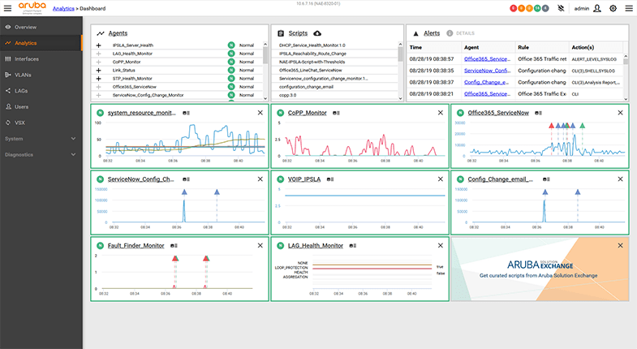Open Config_Change_e... agent link in Alerts table
637x349 pixels.
486,82
